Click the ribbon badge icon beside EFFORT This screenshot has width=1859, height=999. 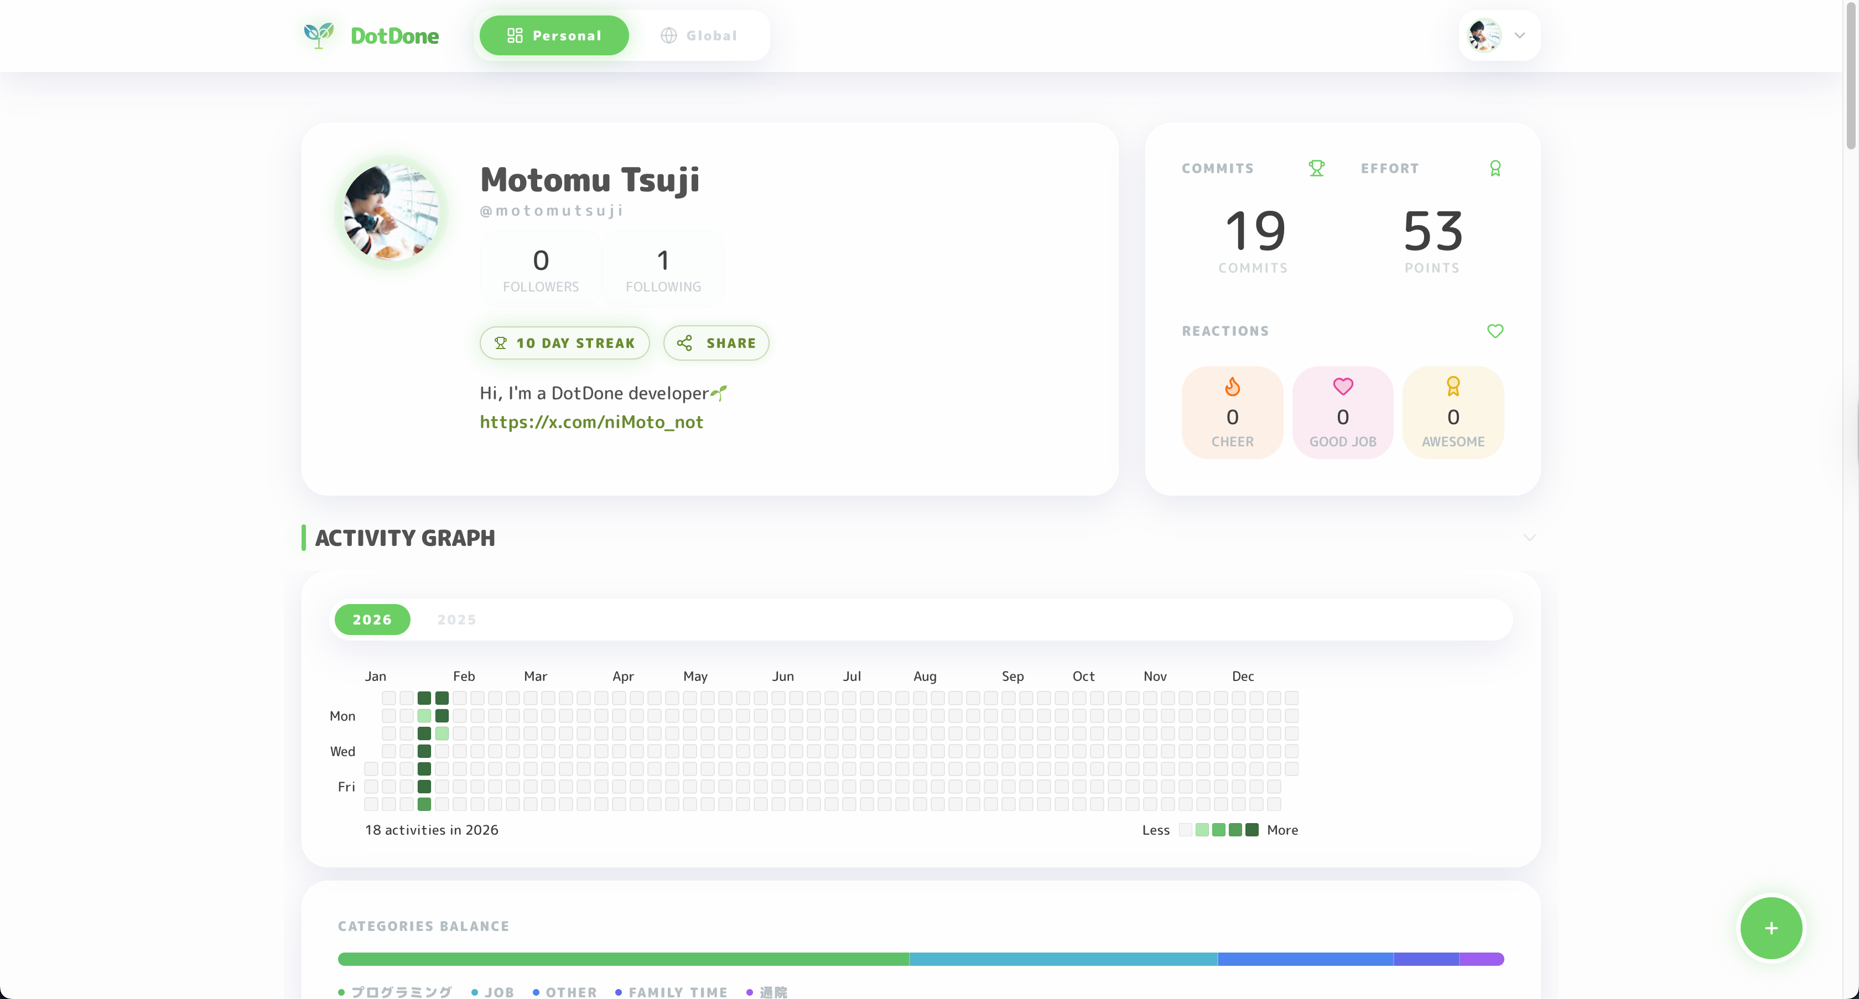(x=1494, y=168)
